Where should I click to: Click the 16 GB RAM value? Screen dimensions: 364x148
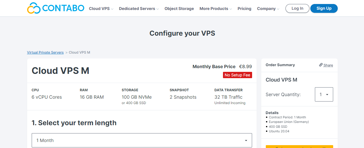click(x=92, y=97)
